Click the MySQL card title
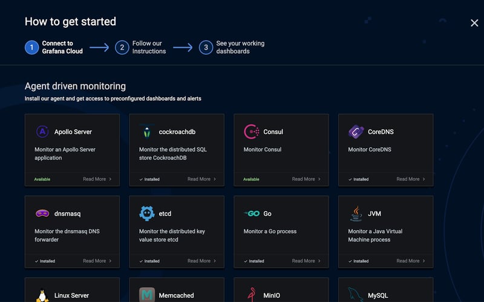The height and width of the screenshot is (302, 484). pyautogui.click(x=378, y=295)
